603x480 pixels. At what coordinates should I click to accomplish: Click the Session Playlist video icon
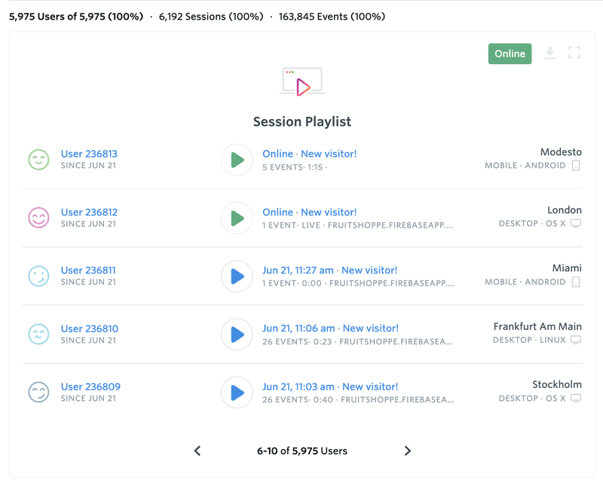click(302, 82)
